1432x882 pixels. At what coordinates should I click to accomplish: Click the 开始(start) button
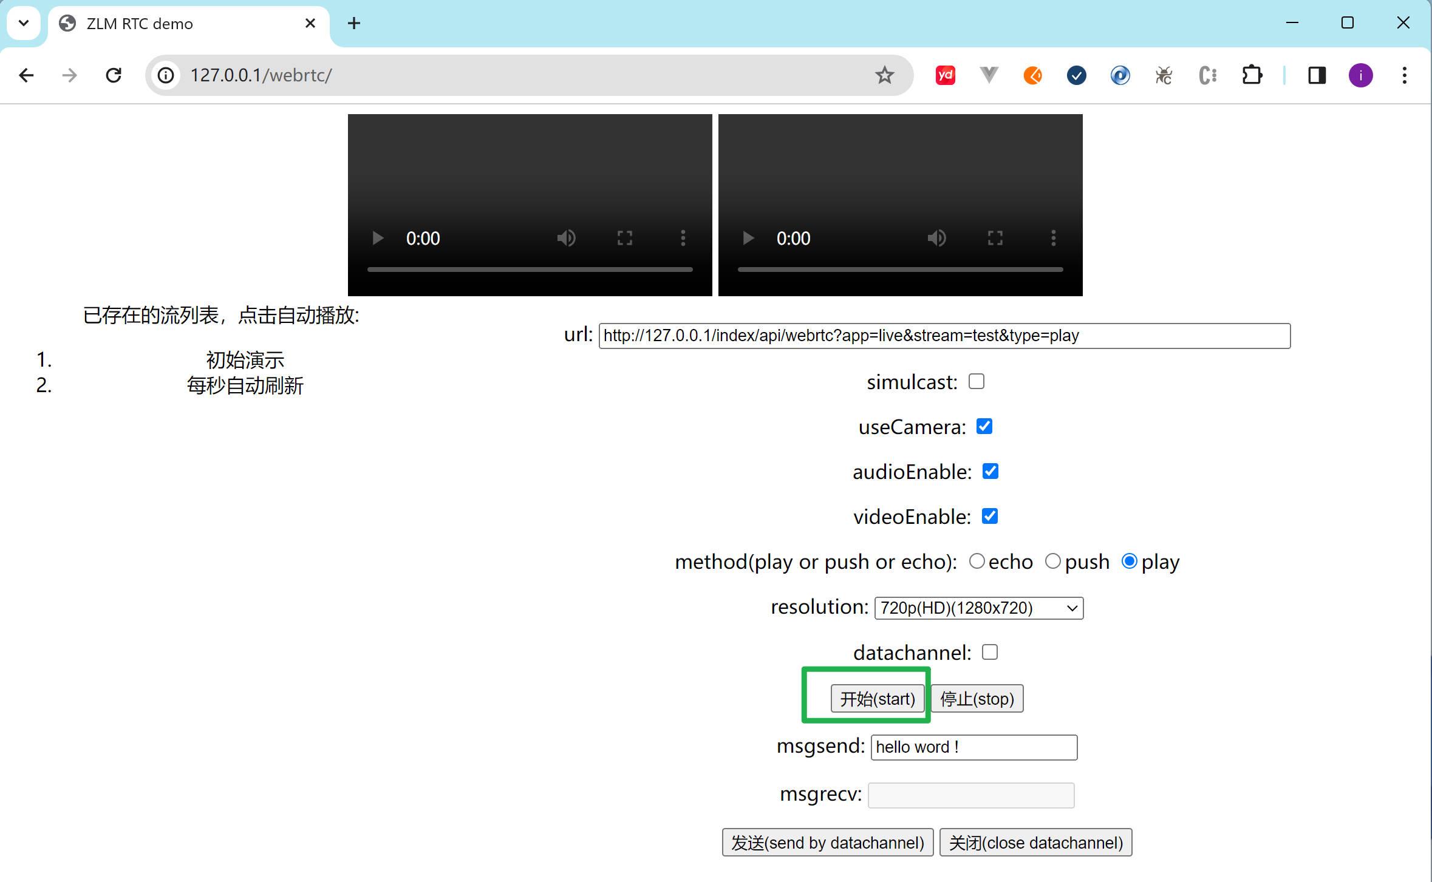pos(877,699)
